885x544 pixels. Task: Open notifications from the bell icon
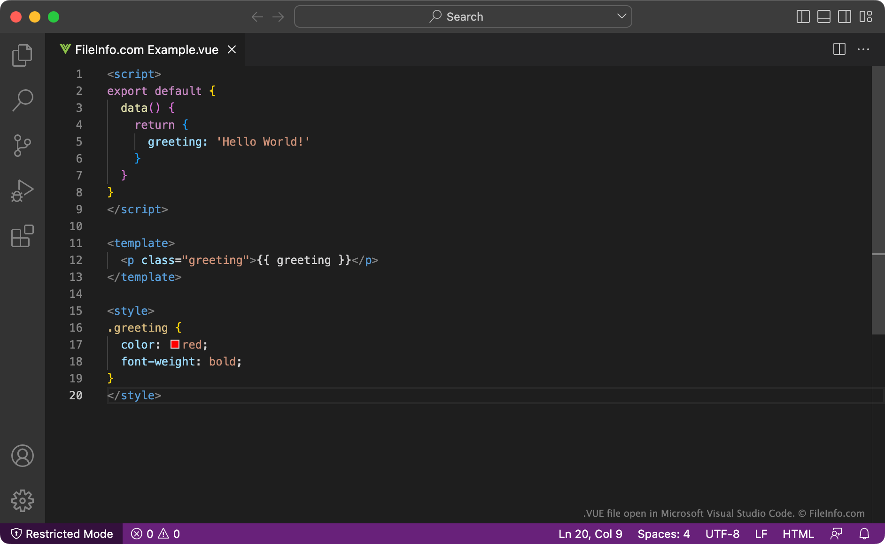(864, 534)
